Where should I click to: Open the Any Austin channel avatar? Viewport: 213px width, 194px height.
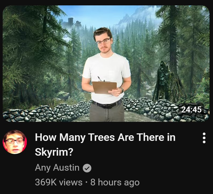[15, 142]
